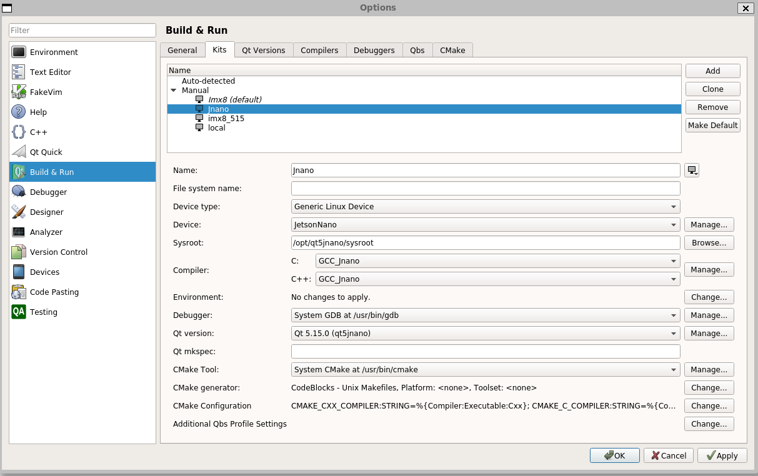The width and height of the screenshot is (758, 476).
Task: Switch to the Compilers tab
Action: pos(319,51)
